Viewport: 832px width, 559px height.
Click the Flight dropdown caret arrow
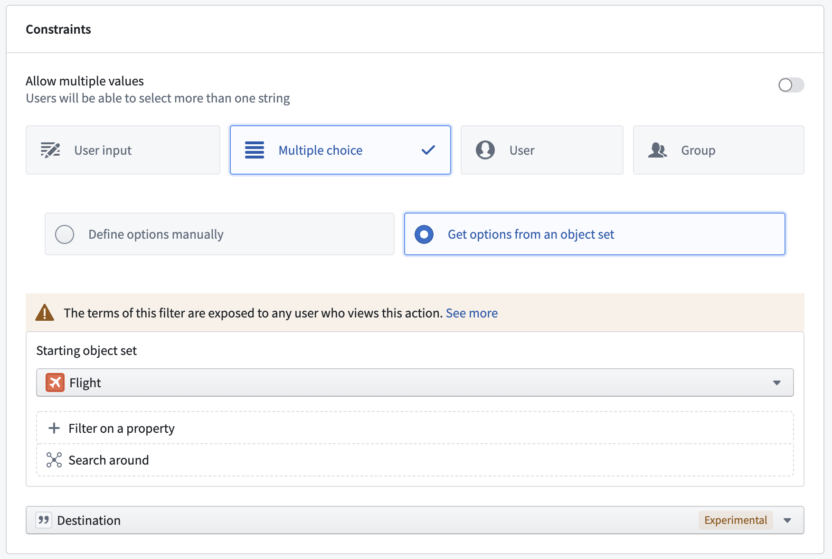[x=777, y=383]
